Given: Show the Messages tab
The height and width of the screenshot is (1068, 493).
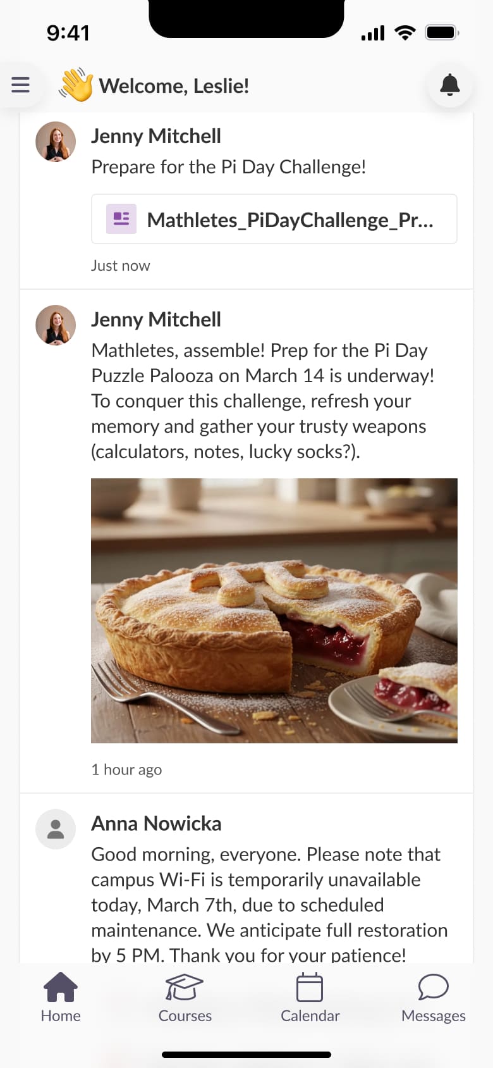Looking at the screenshot, I should coord(434,998).
